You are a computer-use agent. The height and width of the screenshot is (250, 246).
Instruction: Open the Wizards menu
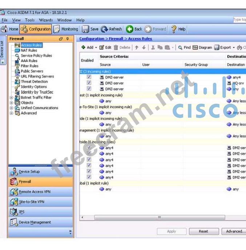tap(46, 20)
